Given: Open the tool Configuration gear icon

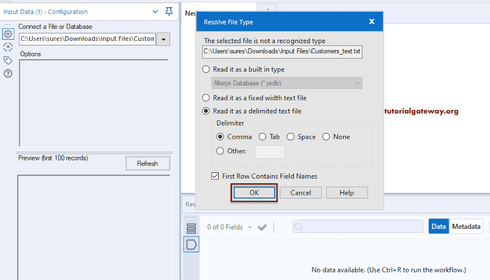Looking at the screenshot, I should click(x=8, y=34).
